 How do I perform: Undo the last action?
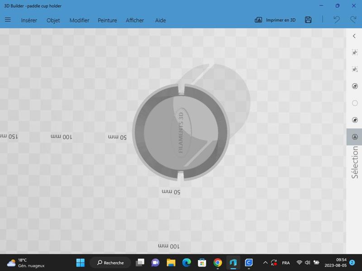point(336,19)
